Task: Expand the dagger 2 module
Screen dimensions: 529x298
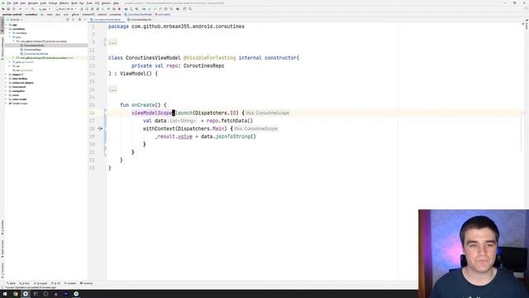Action: click(x=6, y=74)
